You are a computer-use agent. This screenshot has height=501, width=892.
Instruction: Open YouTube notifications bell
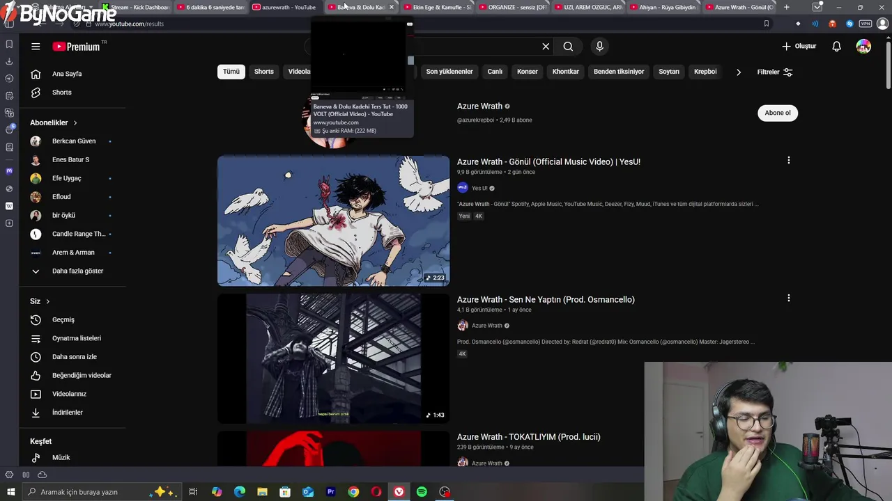(x=836, y=47)
